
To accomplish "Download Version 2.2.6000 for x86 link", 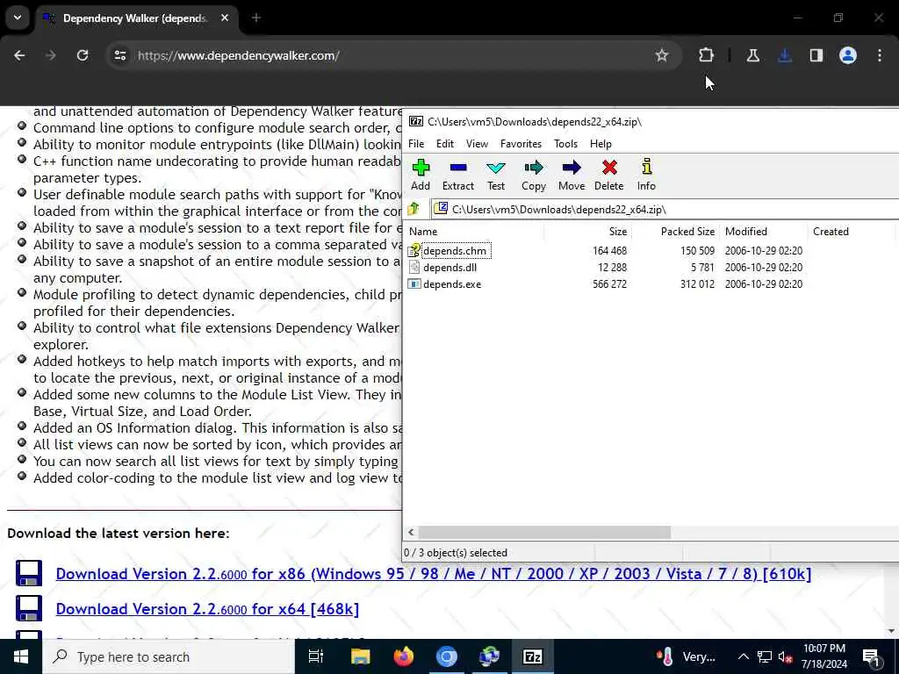I will point(434,574).
